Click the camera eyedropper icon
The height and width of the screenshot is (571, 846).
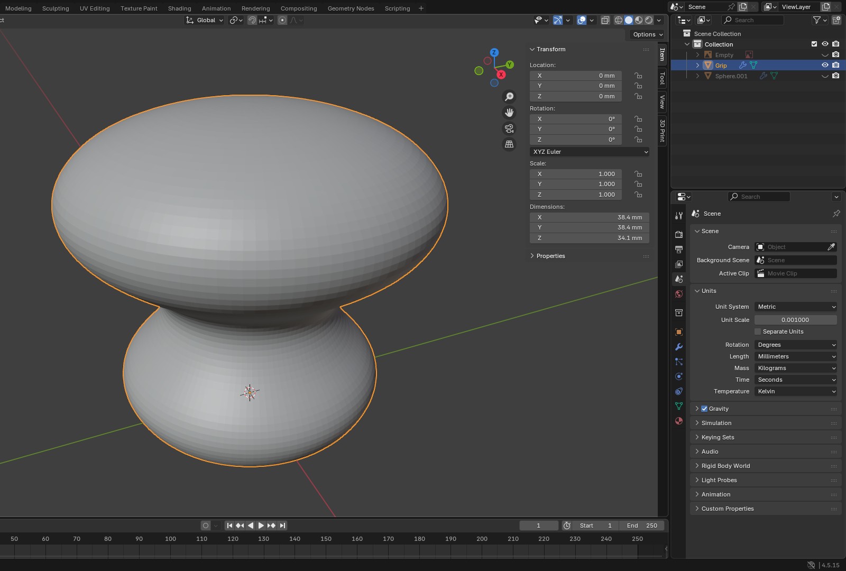click(x=831, y=247)
